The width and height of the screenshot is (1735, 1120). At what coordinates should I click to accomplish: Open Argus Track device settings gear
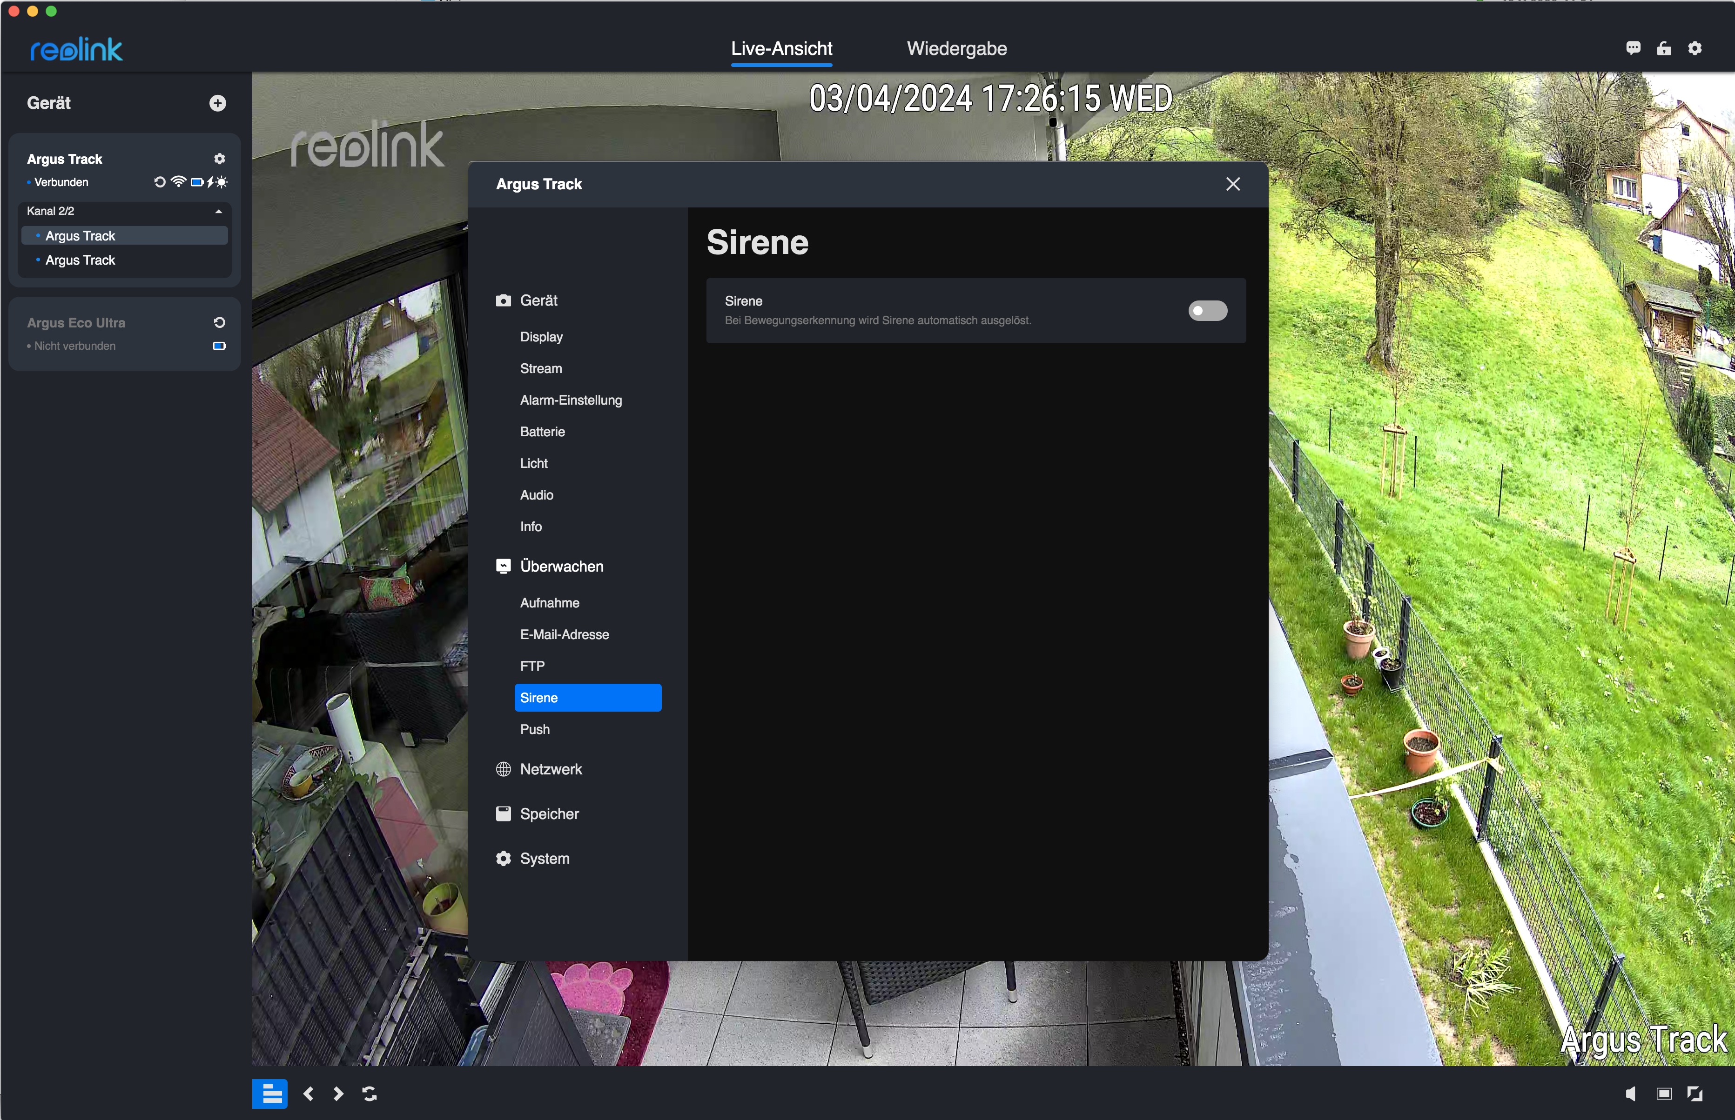point(219,159)
